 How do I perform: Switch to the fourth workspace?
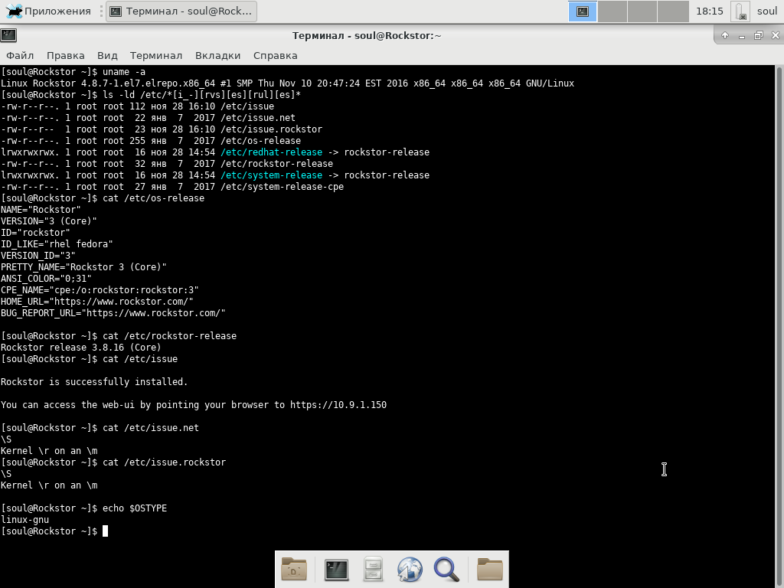[x=672, y=11]
